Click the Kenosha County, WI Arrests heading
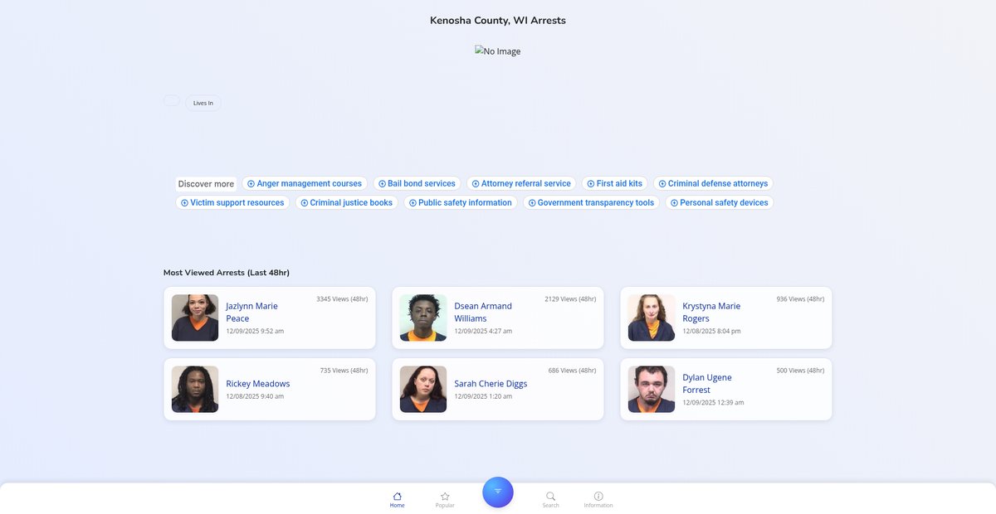 (x=498, y=20)
